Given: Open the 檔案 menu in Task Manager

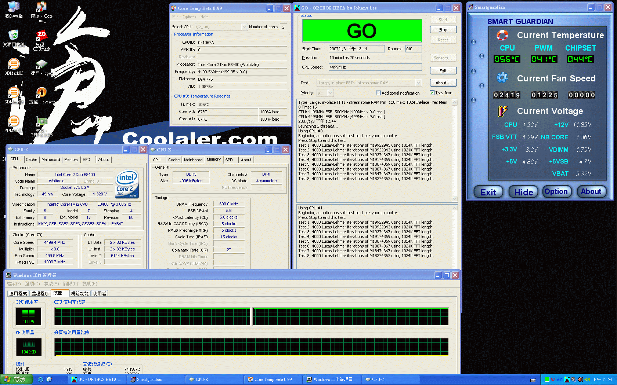Looking at the screenshot, I should click(14, 284).
